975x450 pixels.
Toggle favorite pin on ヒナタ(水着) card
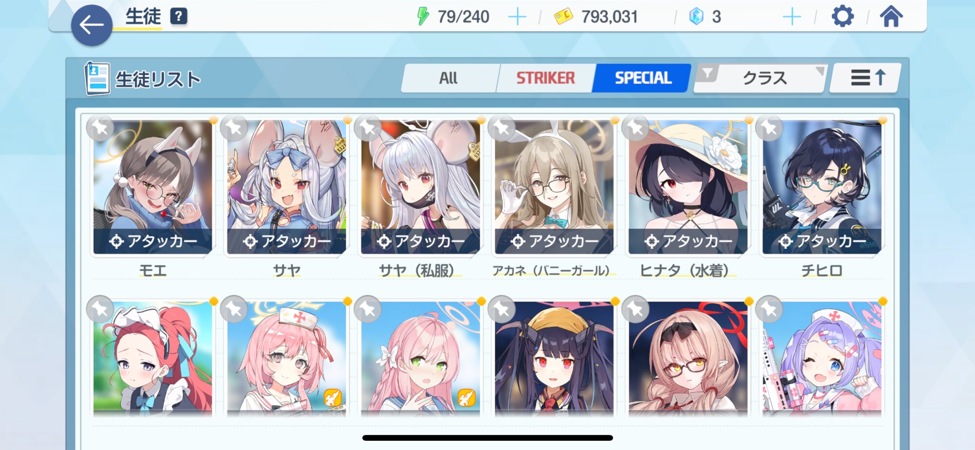click(x=635, y=128)
